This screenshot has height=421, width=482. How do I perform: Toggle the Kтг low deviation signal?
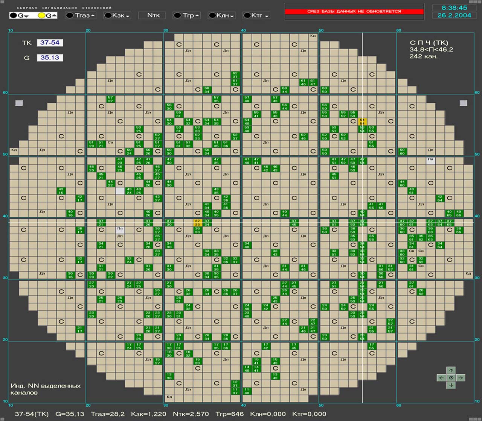click(256, 15)
